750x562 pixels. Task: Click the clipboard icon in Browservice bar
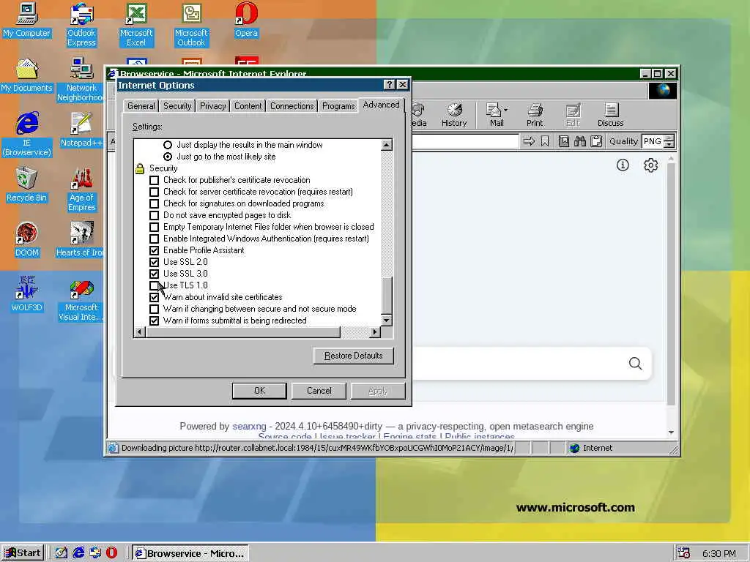[596, 141]
